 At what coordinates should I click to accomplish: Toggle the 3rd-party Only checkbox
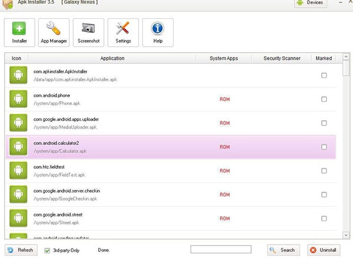47,250
